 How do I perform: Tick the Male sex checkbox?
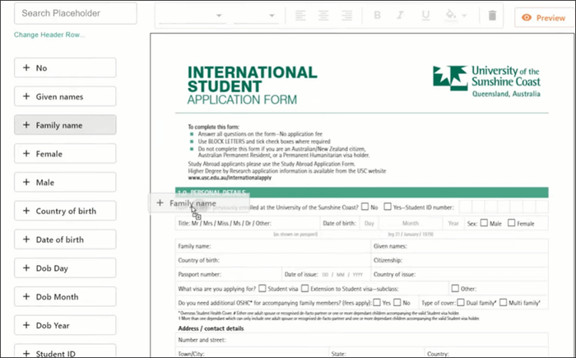click(x=484, y=223)
